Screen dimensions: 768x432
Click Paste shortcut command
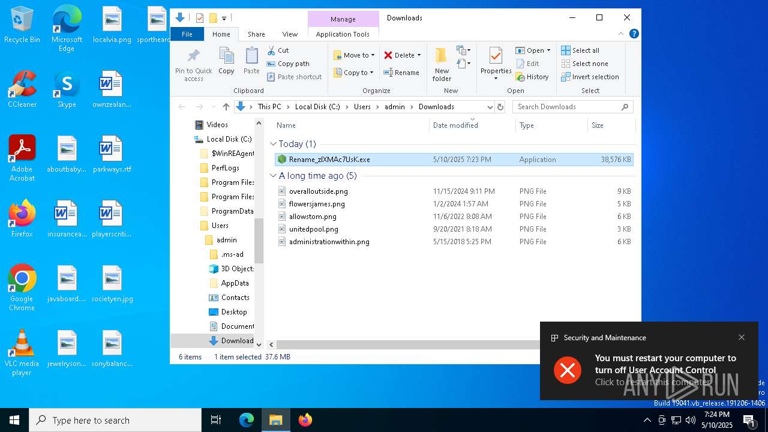click(x=294, y=77)
